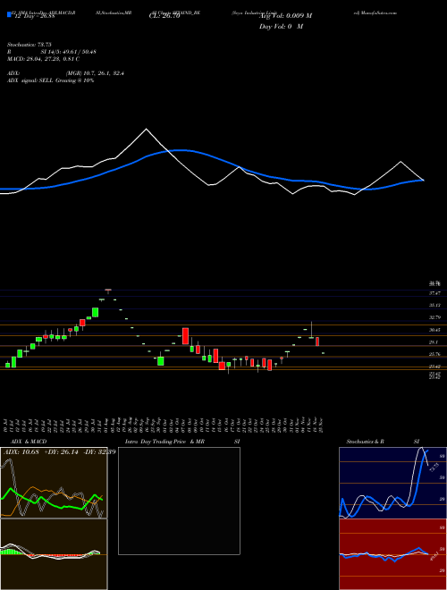Click the 28.1 price axis label
Screen dimensions: 447x590
(434, 342)
